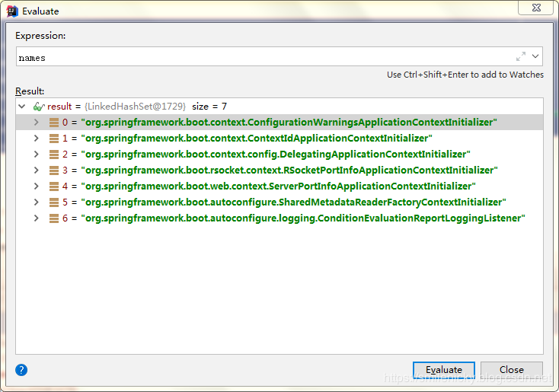Select the ContextIdApplicationContextInitializer string value
Screen dimensions: 559x392
click(x=257, y=139)
